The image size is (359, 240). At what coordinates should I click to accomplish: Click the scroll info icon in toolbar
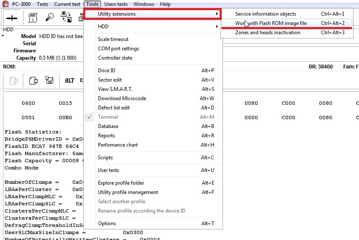click(33, 17)
